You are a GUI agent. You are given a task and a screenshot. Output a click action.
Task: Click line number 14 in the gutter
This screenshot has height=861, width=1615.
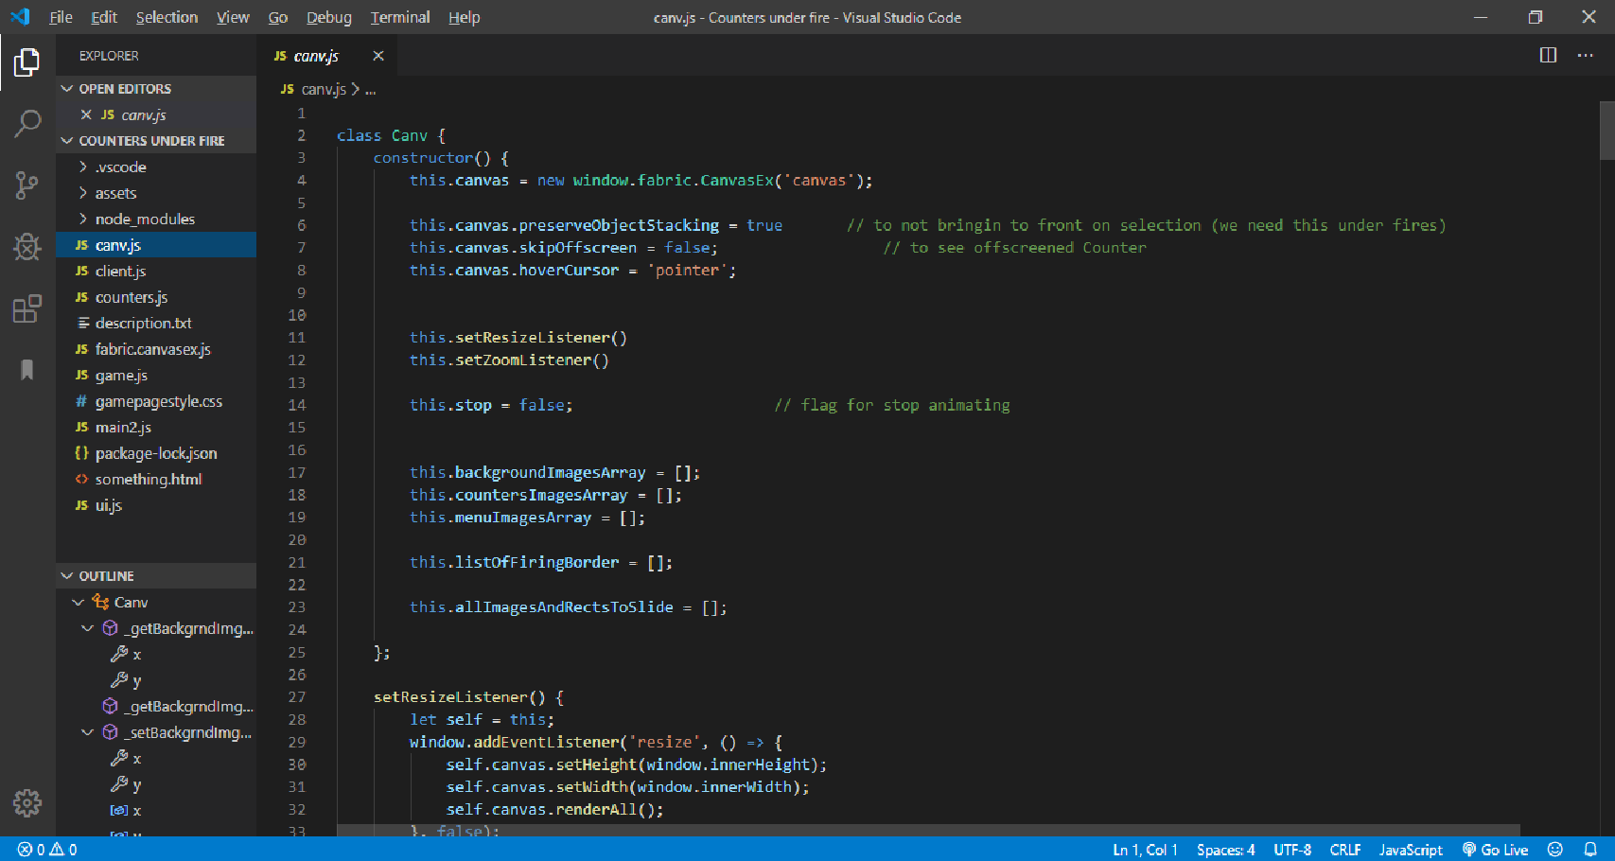click(x=297, y=405)
